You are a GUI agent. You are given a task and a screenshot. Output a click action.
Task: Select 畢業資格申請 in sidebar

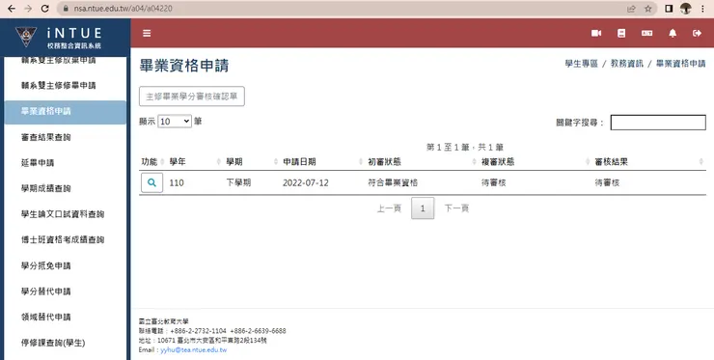[x=65, y=112]
